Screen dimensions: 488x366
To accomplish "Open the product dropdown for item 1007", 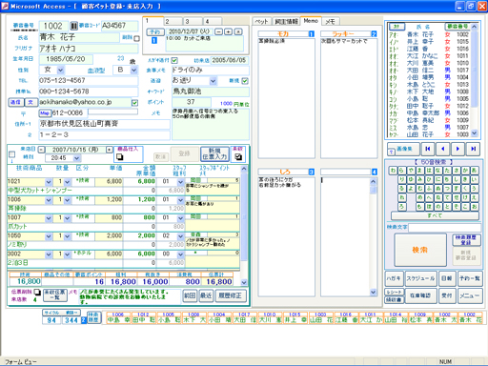I will [49, 218].
